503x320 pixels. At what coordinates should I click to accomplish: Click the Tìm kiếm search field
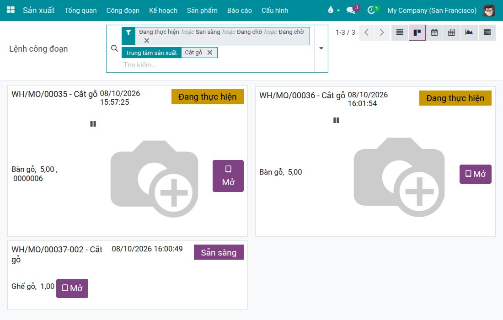(x=218, y=65)
